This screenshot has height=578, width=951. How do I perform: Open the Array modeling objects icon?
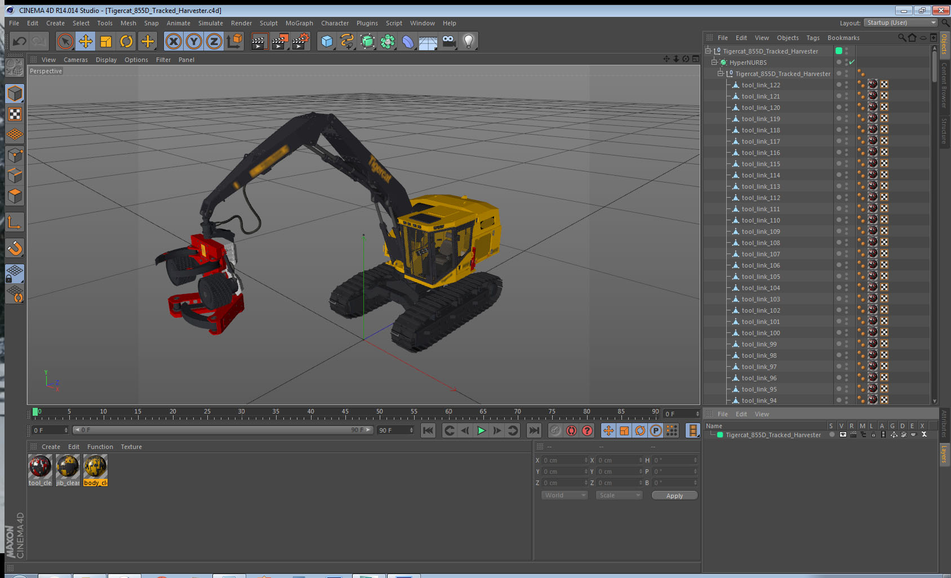pyautogui.click(x=388, y=41)
